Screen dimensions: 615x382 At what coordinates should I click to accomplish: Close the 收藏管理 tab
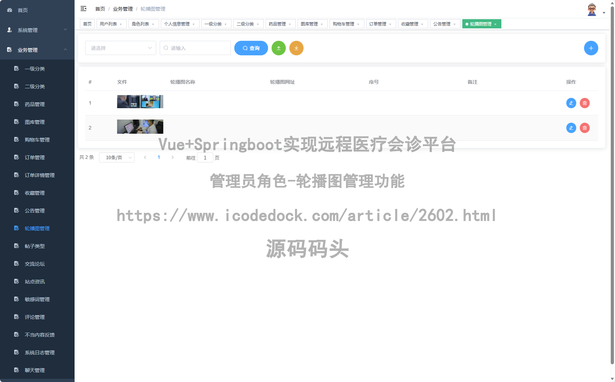click(423, 24)
